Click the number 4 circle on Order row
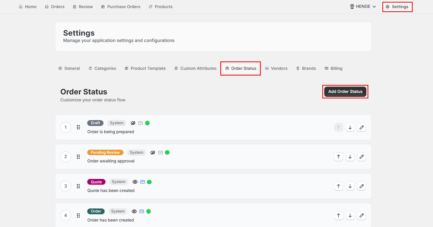This screenshot has width=433, height=227. (66, 215)
